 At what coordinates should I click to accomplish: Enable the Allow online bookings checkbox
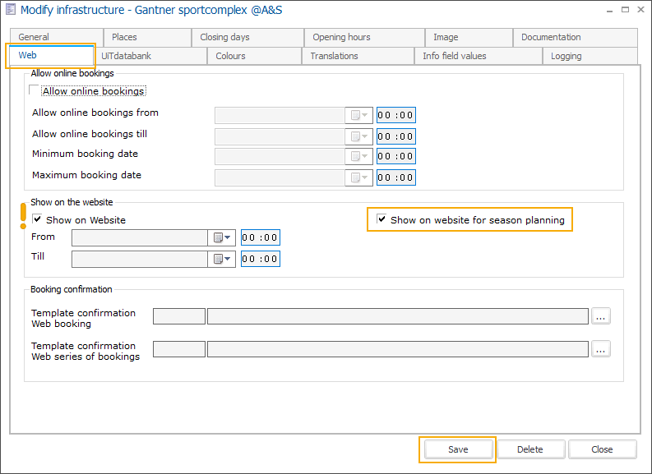(34, 90)
